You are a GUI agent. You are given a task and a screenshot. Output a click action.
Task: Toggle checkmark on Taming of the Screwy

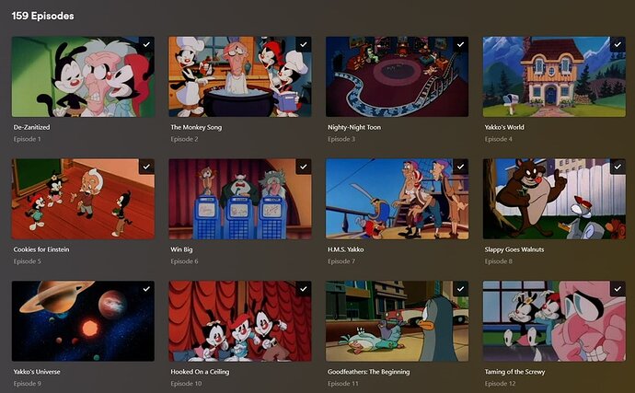618,289
